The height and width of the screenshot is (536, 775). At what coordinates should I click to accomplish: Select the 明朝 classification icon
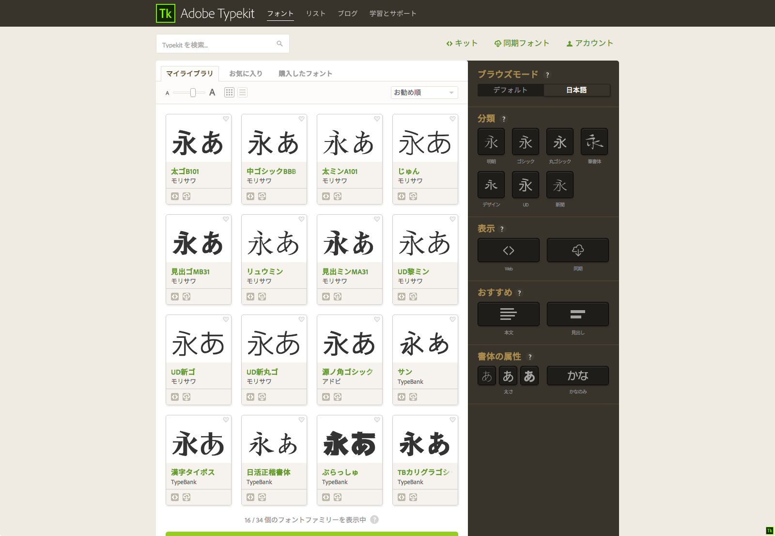491,142
